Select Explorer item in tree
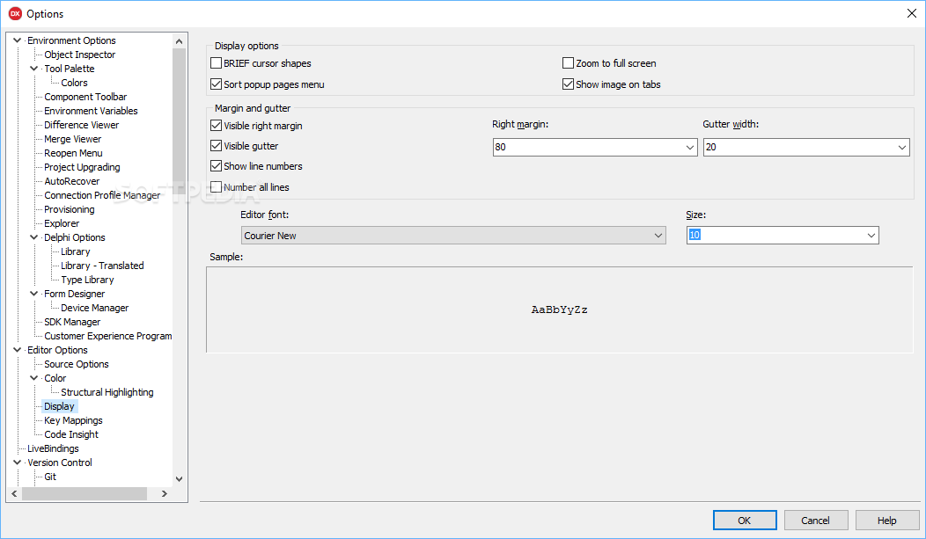Screen dimensions: 926x539 (62, 223)
